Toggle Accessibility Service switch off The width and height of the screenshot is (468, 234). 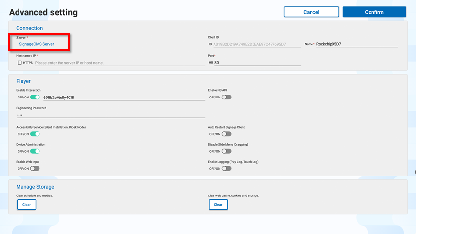click(x=35, y=134)
